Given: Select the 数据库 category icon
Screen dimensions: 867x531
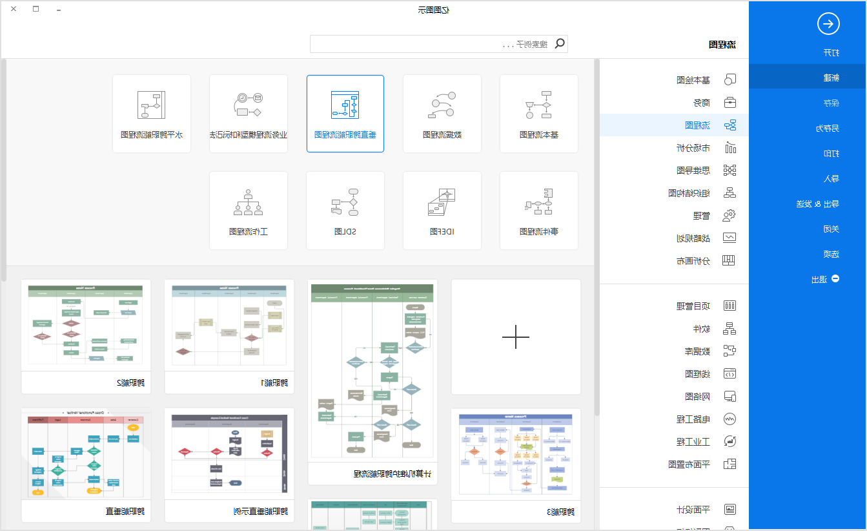Looking at the screenshot, I should (730, 351).
